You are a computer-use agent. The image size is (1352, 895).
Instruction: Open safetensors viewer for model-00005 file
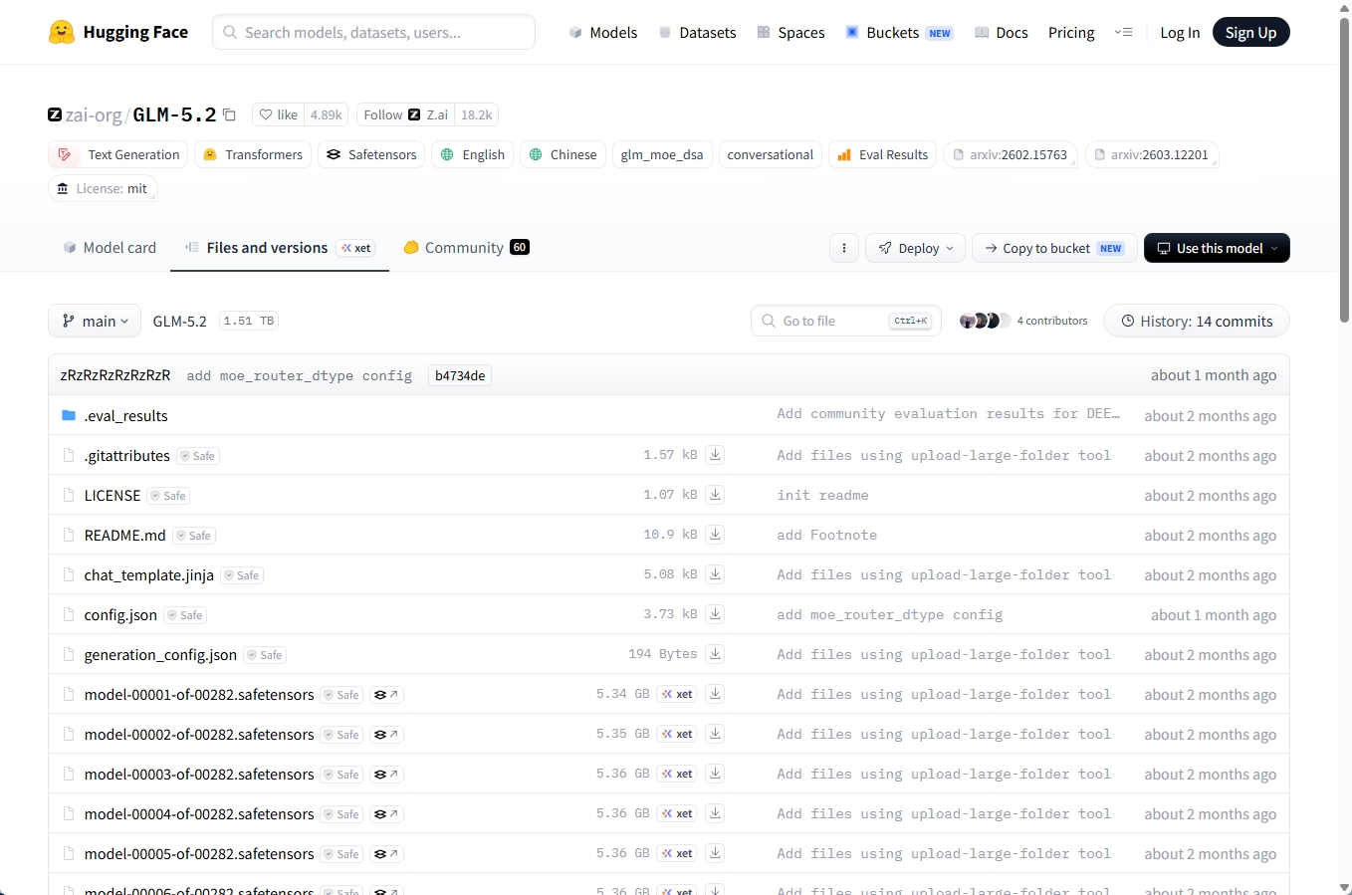tap(386, 854)
